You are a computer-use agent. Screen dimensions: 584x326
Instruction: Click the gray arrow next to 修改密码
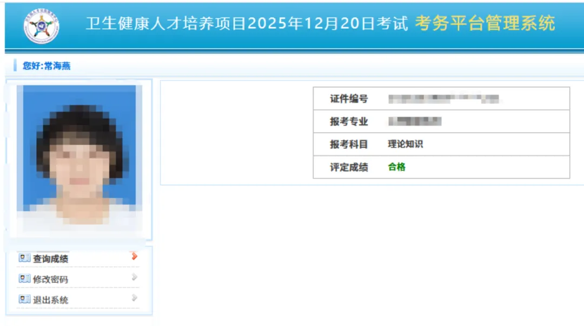(x=135, y=277)
